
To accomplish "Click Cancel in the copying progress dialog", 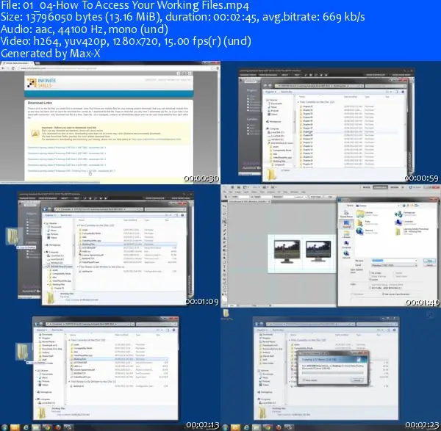I will [x=356, y=380].
